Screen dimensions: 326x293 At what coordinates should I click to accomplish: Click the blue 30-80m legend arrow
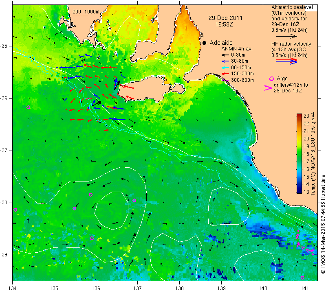point(225,61)
